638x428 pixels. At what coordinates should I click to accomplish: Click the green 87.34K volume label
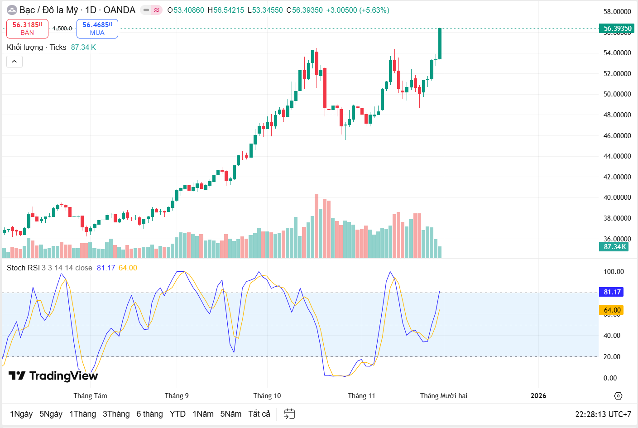[x=614, y=247]
